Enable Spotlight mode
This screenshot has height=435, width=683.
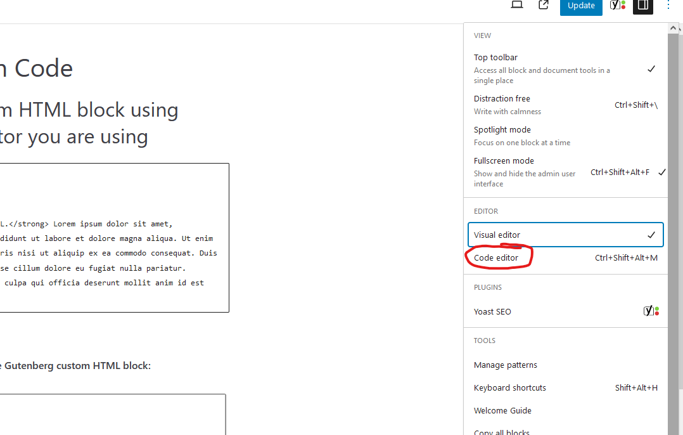pyautogui.click(x=565, y=136)
